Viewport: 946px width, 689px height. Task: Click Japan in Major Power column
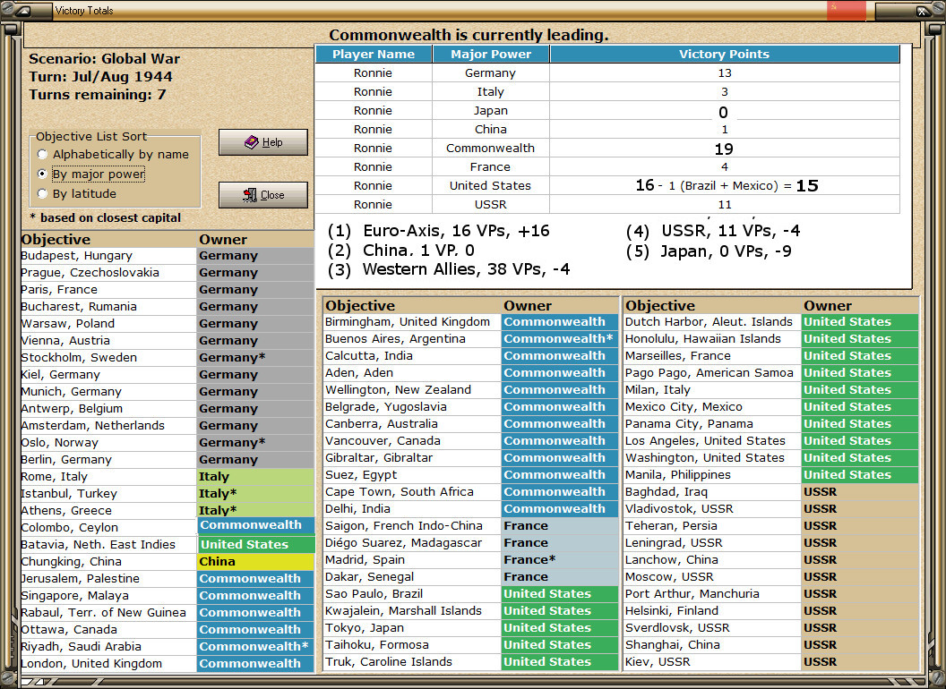point(491,110)
